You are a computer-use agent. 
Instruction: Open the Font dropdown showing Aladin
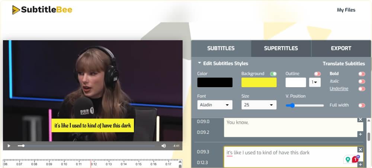pyautogui.click(x=215, y=105)
